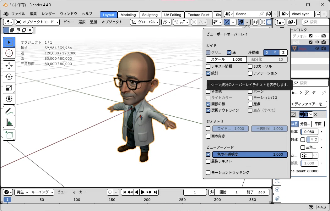Image resolution: width=330 pixels, height=211 pixels.
Task: Click the Blender logo menu icon
Action: [x=6, y=14]
